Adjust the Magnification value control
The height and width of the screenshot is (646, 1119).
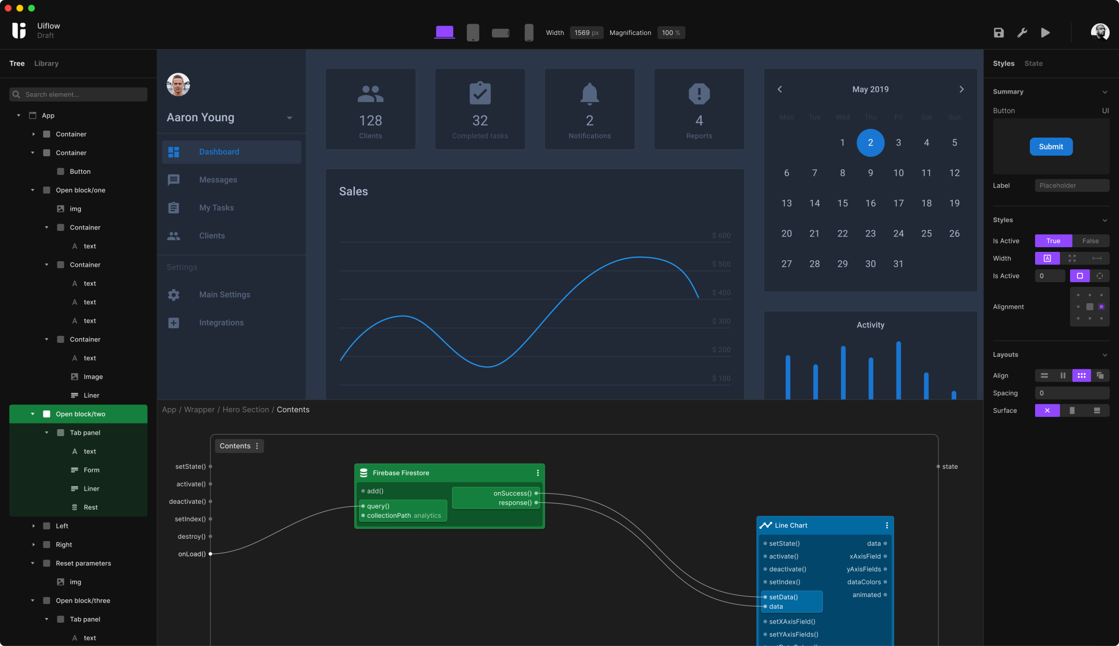671,32
